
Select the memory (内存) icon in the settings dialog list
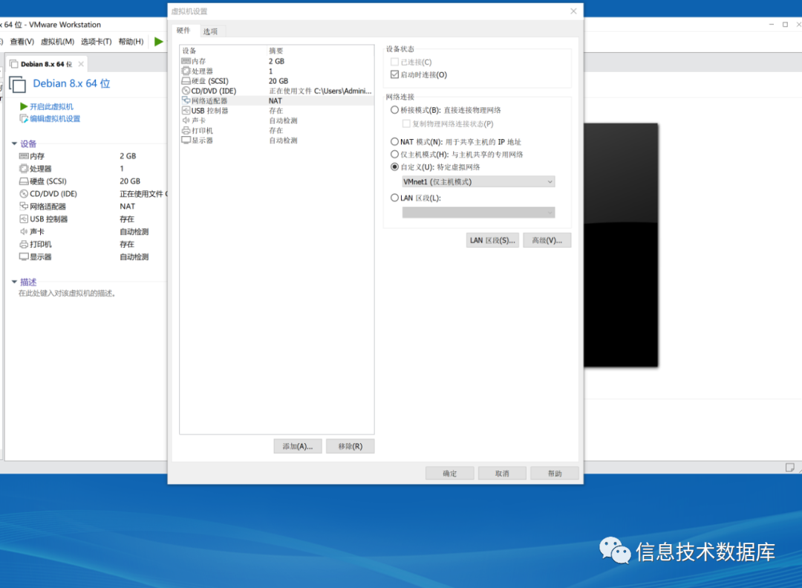pos(186,61)
